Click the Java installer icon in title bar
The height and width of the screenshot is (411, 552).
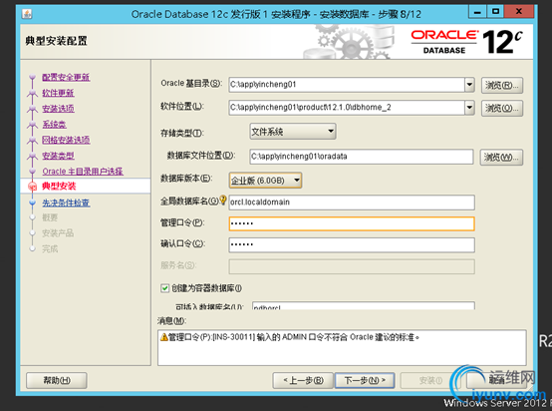click(27, 14)
